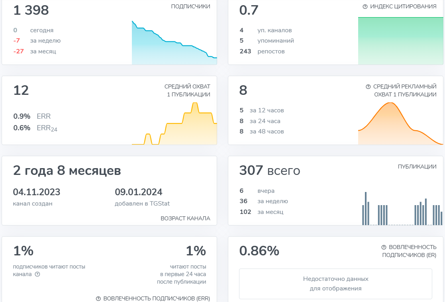This screenshot has width=445, height=302.
Task: Click 'добавлен в TGStat' caption
Action: pos(142,204)
